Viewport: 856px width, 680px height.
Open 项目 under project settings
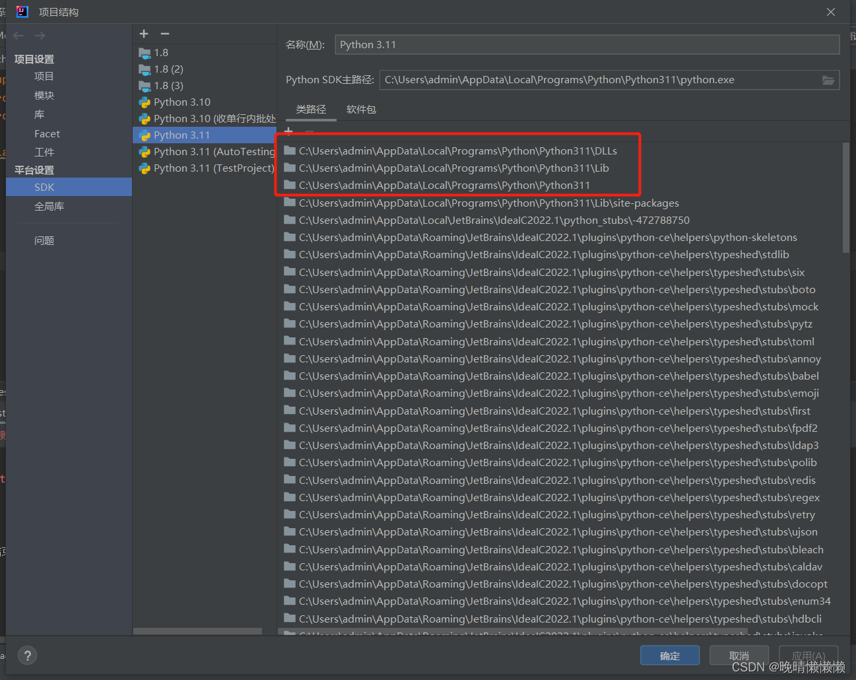(x=44, y=77)
